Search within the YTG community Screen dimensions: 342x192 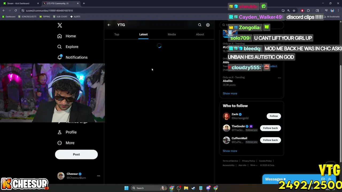200,25
